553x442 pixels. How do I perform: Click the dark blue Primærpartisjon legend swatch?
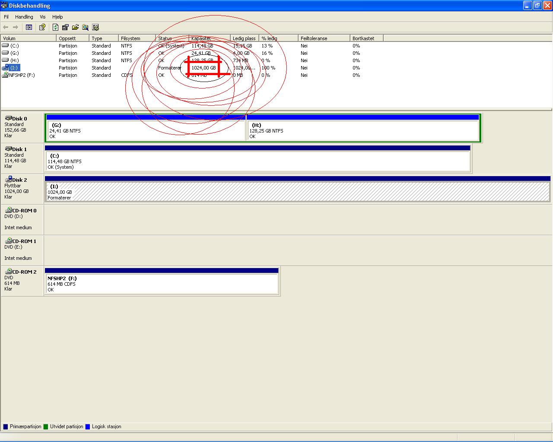pos(6,426)
